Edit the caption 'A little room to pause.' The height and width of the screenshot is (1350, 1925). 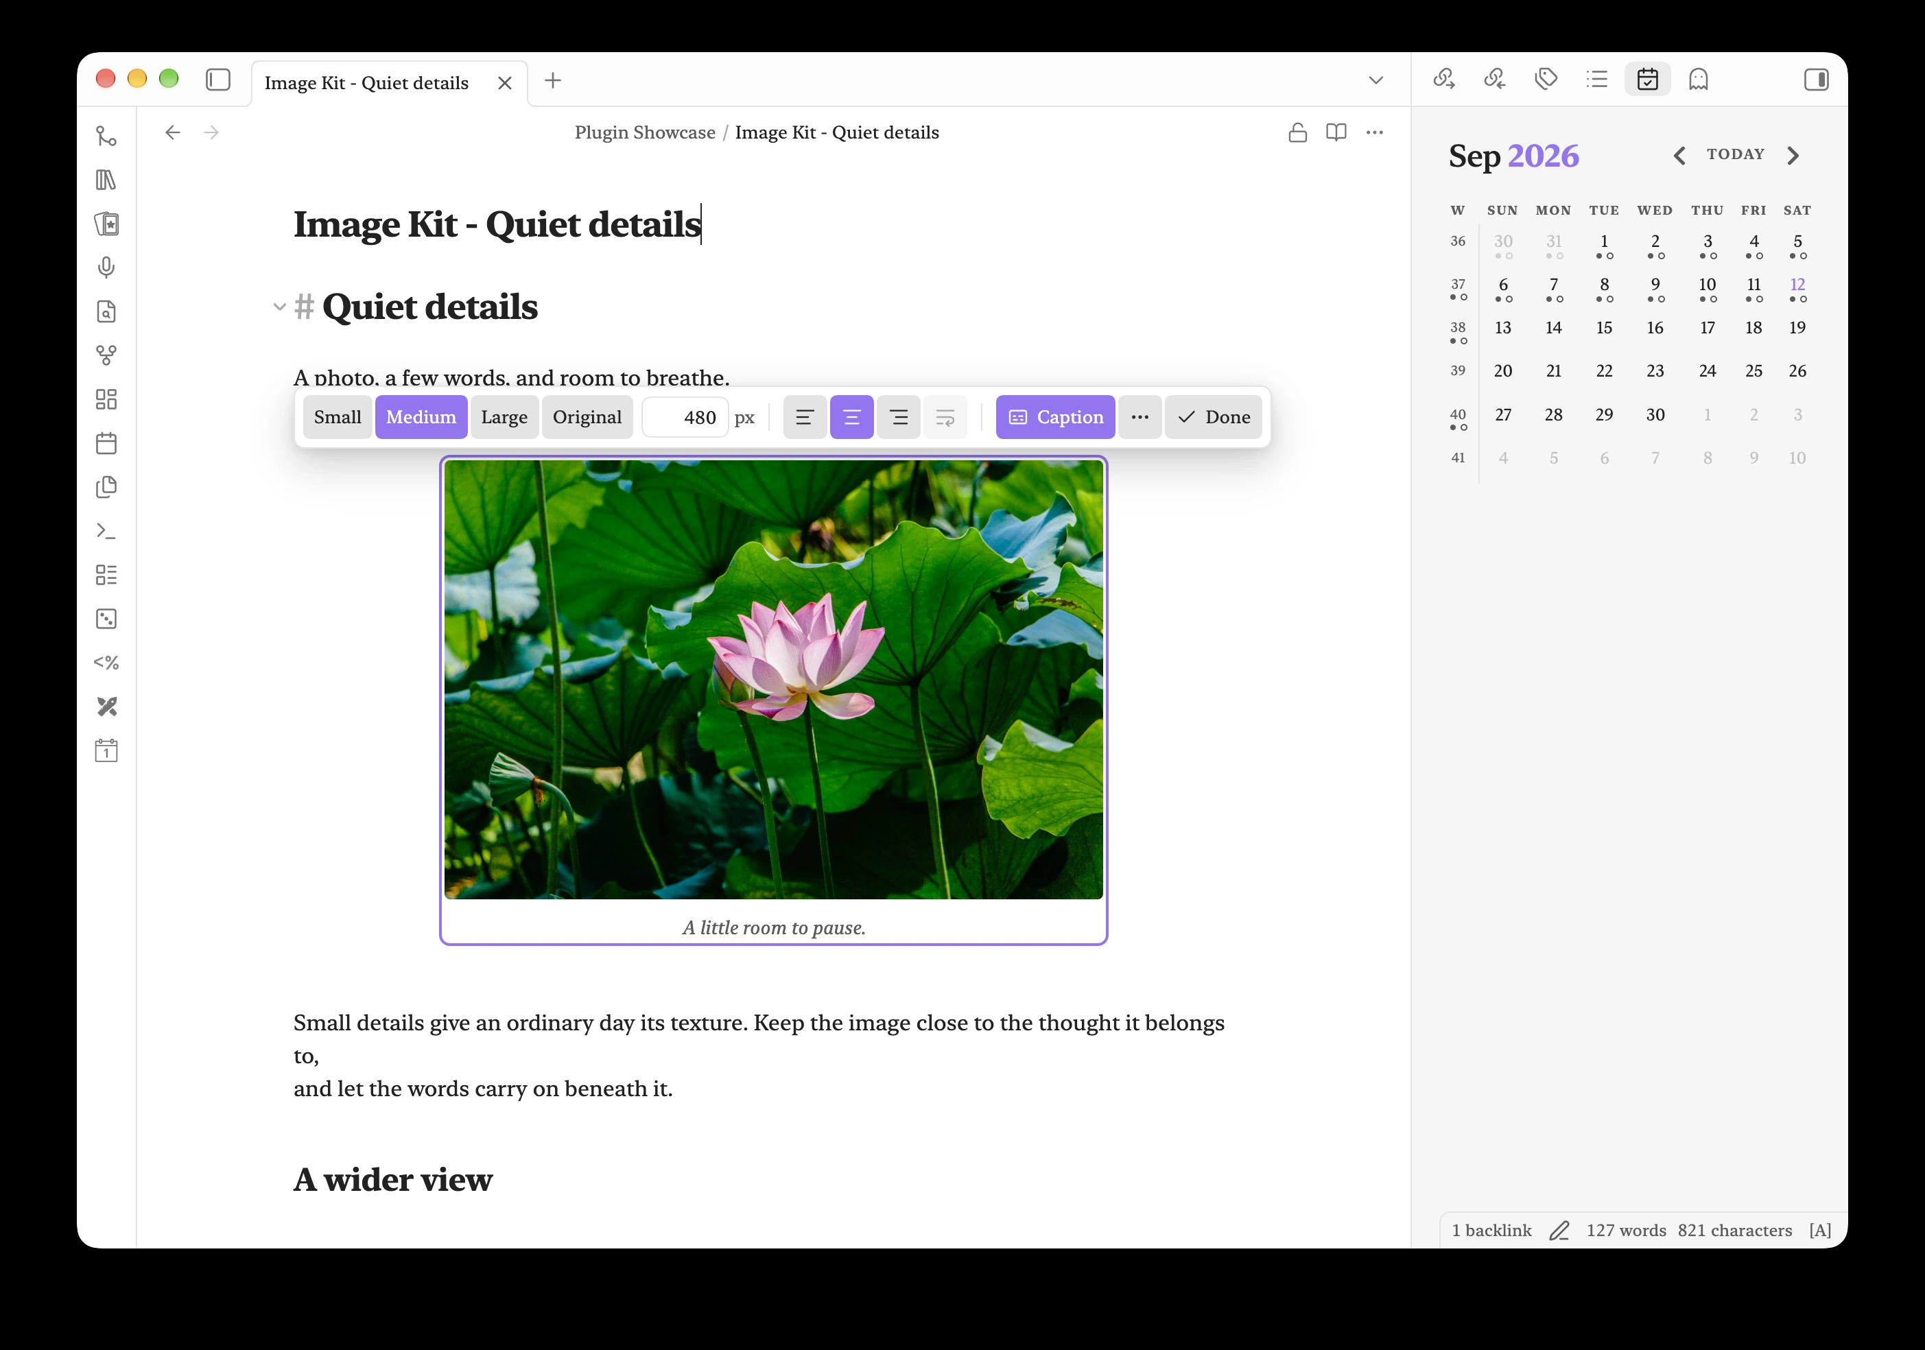point(773,927)
